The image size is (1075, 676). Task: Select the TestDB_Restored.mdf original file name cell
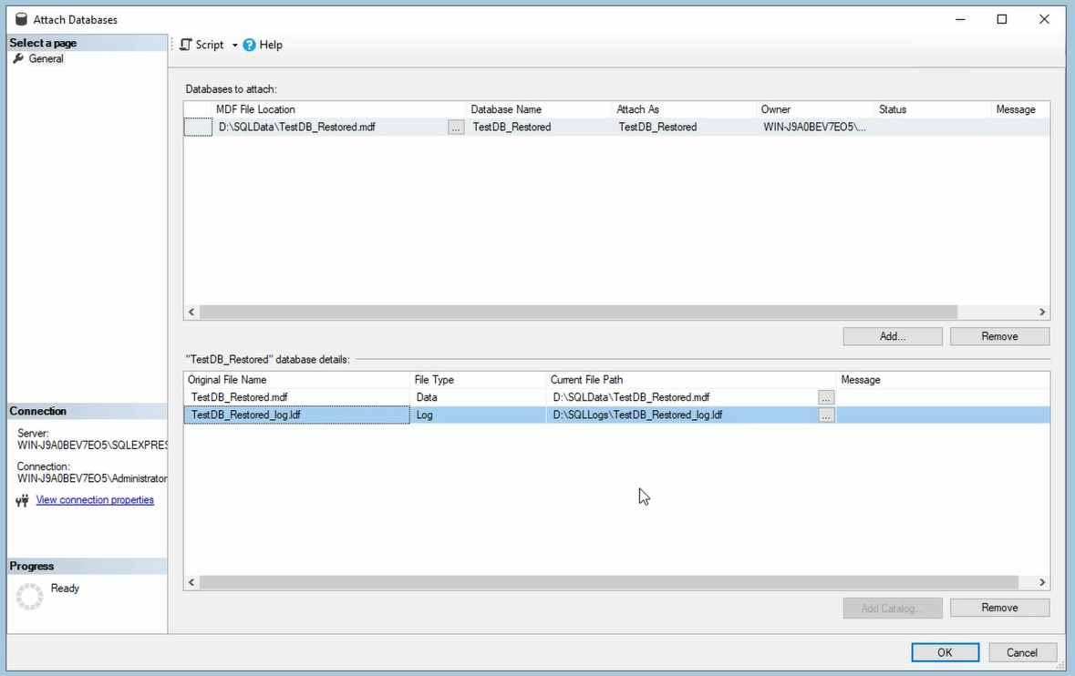coord(297,397)
